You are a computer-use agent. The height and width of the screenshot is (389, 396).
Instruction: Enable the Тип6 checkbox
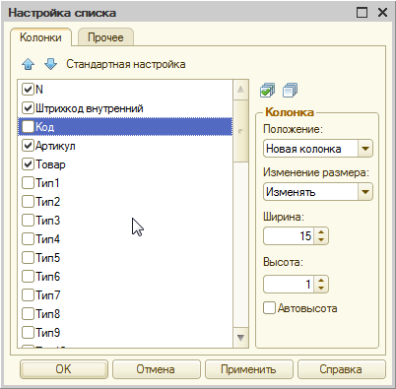coord(28,277)
